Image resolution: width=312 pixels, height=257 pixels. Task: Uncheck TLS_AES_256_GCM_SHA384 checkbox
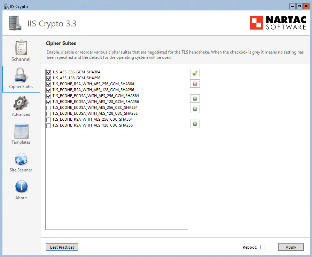point(48,72)
